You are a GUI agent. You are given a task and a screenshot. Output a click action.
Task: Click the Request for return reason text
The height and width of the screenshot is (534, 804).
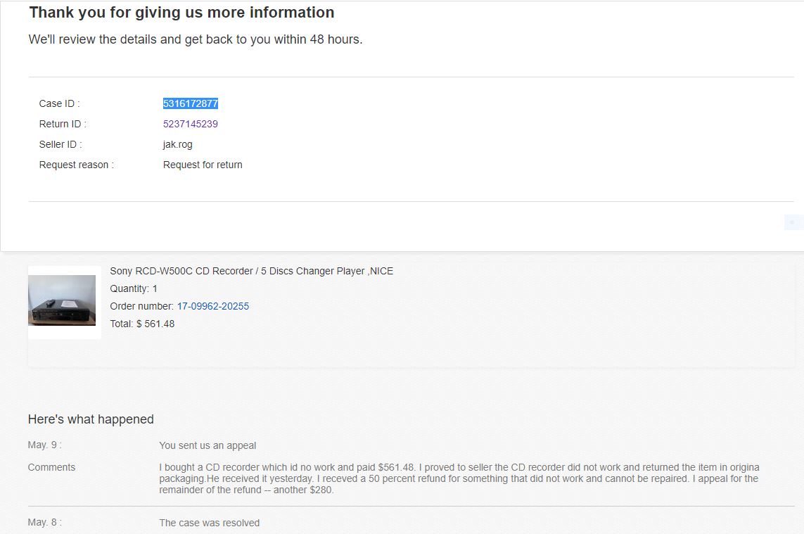(203, 165)
